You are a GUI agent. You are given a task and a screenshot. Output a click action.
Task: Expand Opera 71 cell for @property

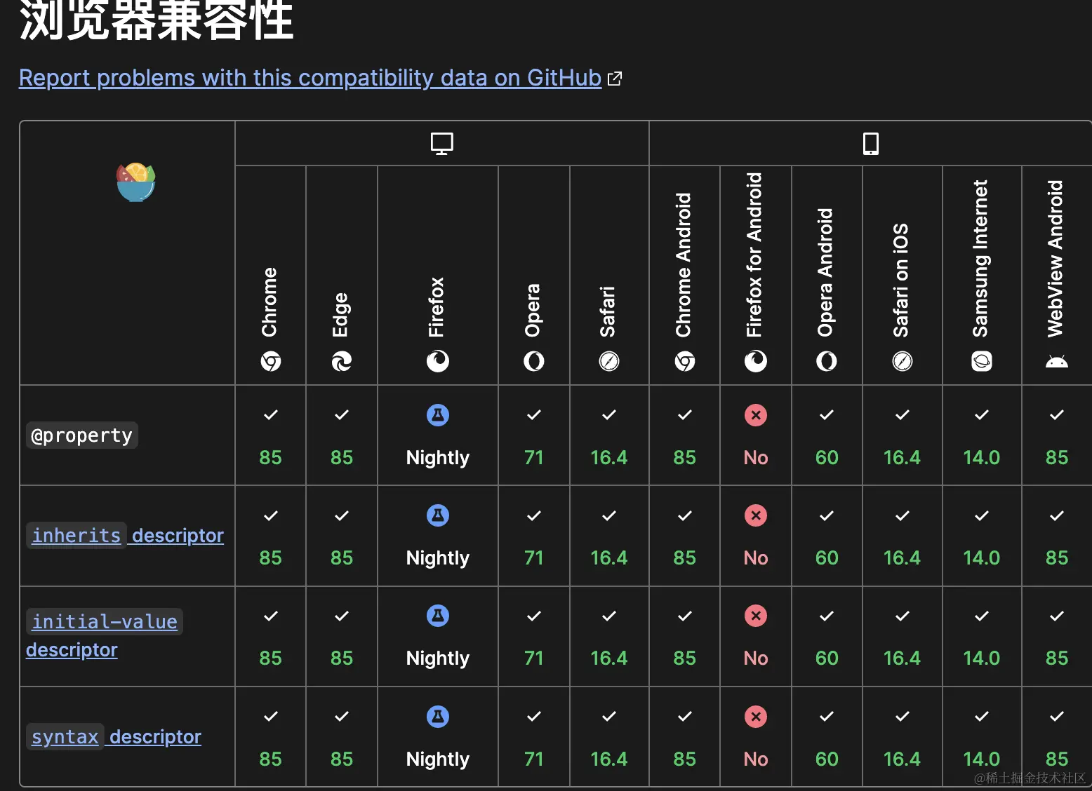[x=534, y=435]
